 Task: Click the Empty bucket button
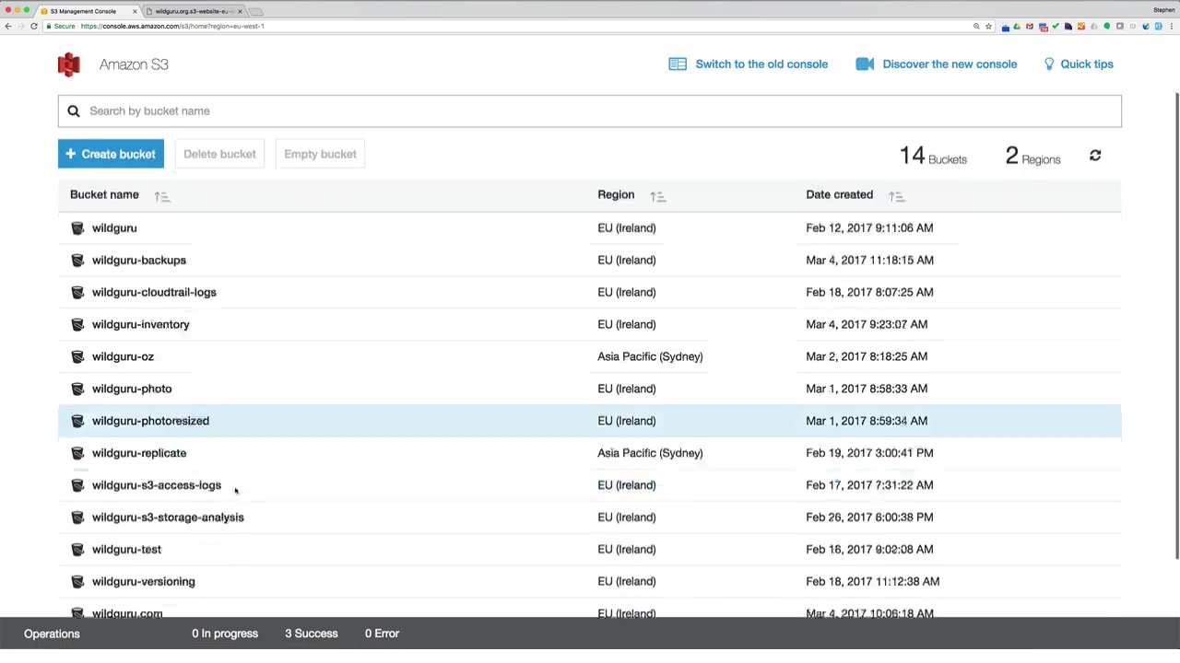(x=320, y=155)
